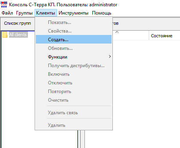Select Отключить menu entry
This screenshot has width=180, height=148.
point(73,83)
